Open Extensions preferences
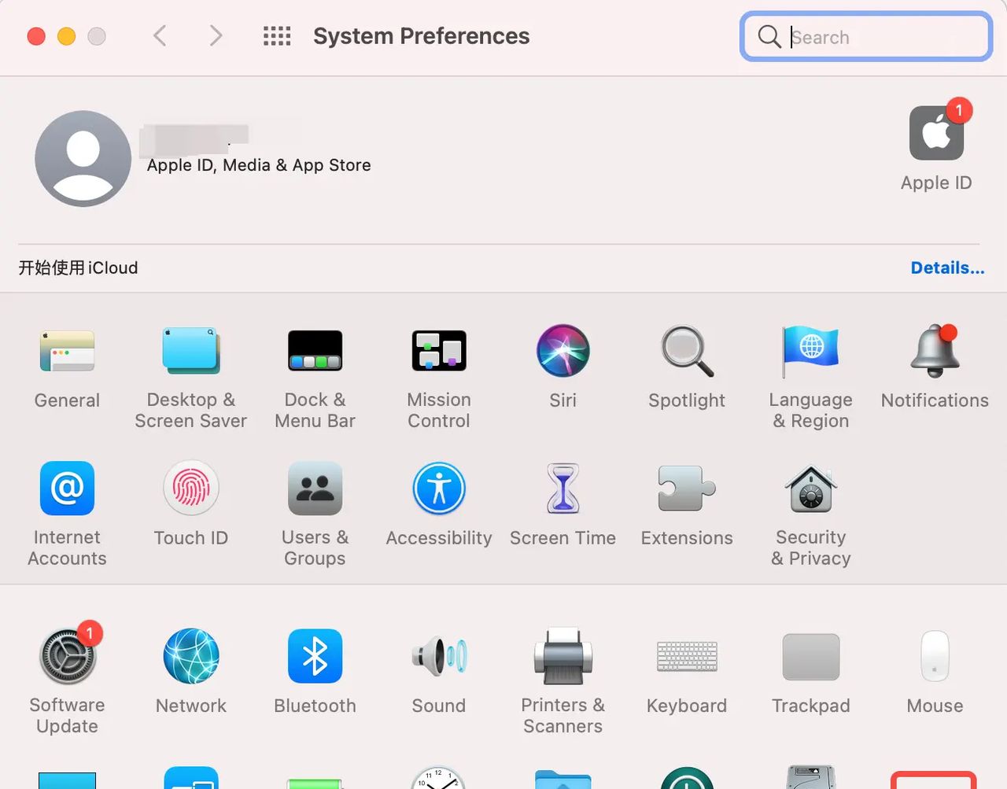Image resolution: width=1007 pixels, height=789 pixels. pyautogui.click(x=687, y=489)
